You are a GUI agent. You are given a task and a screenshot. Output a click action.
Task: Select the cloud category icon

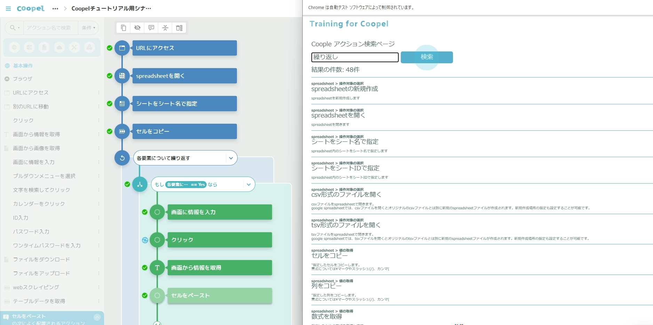pyautogui.click(x=59, y=47)
